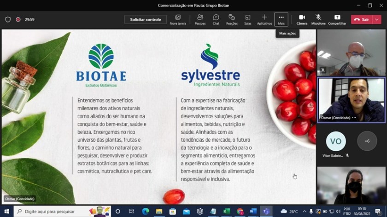Open Salas breakout rooms
387x217 pixels.
[x=248, y=19]
